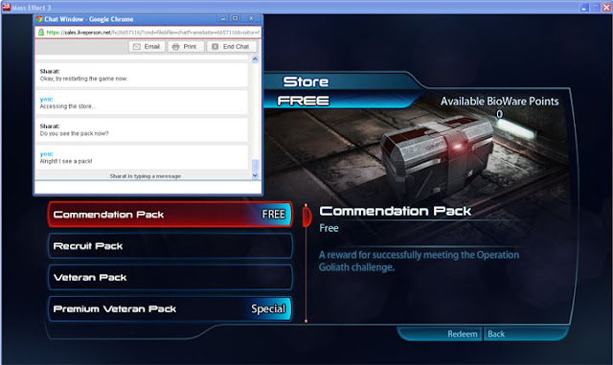Minimize the Chat Window
This screenshot has width=613, height=365.
[x=223, y=18]
